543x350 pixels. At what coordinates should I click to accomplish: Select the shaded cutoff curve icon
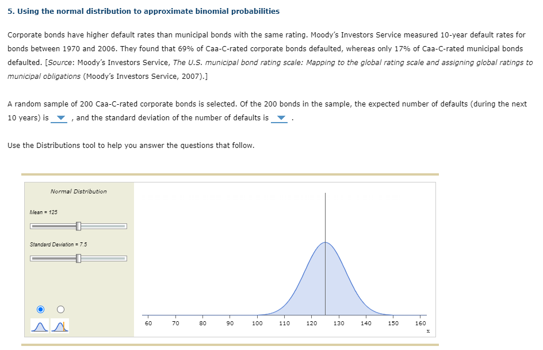point(60,326)
